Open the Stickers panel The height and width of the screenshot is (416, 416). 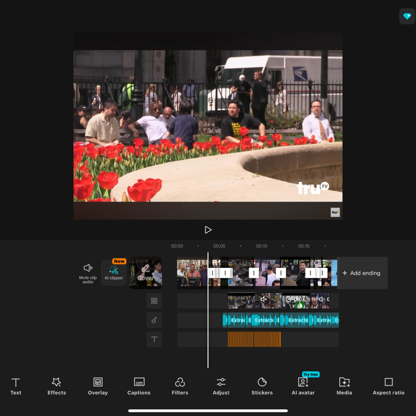point(262,386)
